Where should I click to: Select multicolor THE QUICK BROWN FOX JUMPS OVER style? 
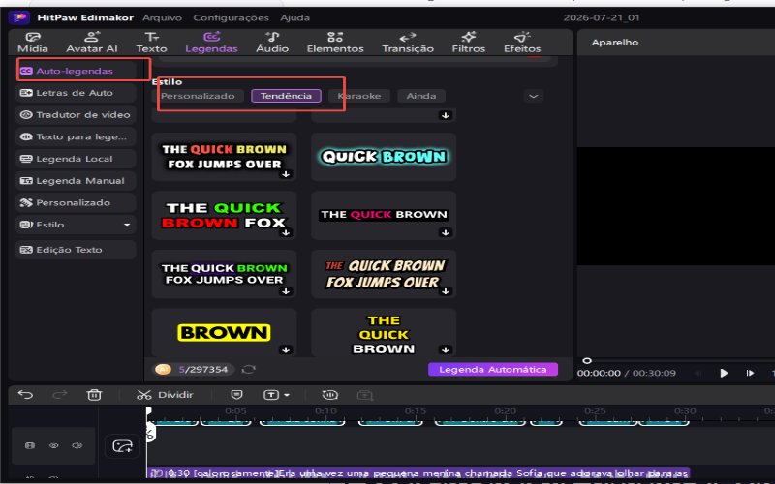pyautogui.click(x=224, y=157)
